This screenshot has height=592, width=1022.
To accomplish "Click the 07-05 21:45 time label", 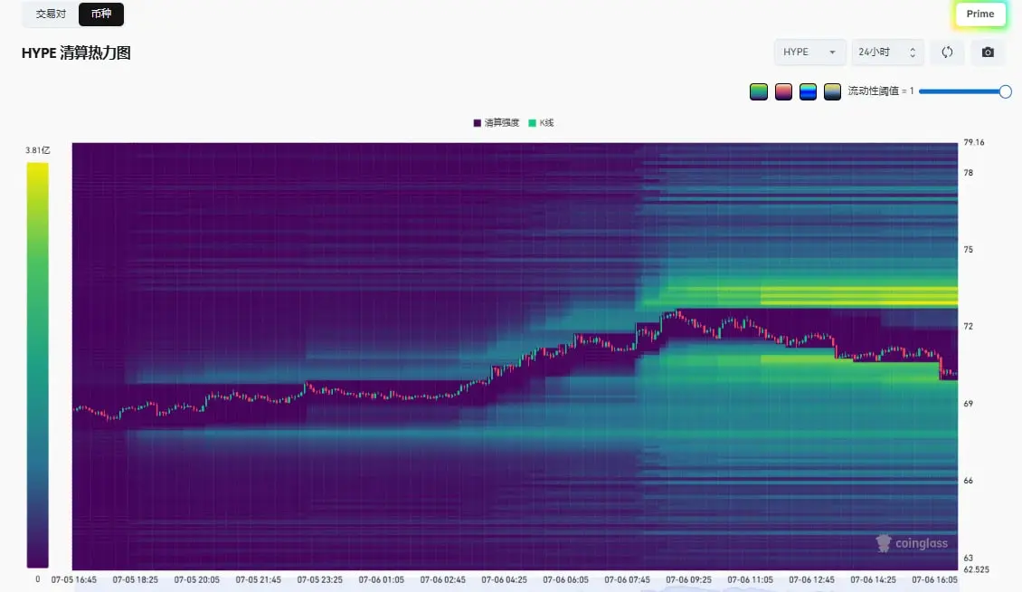I will 258,579.
